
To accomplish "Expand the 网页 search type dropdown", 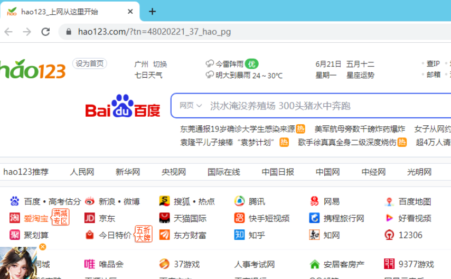I will coord(191,106).
